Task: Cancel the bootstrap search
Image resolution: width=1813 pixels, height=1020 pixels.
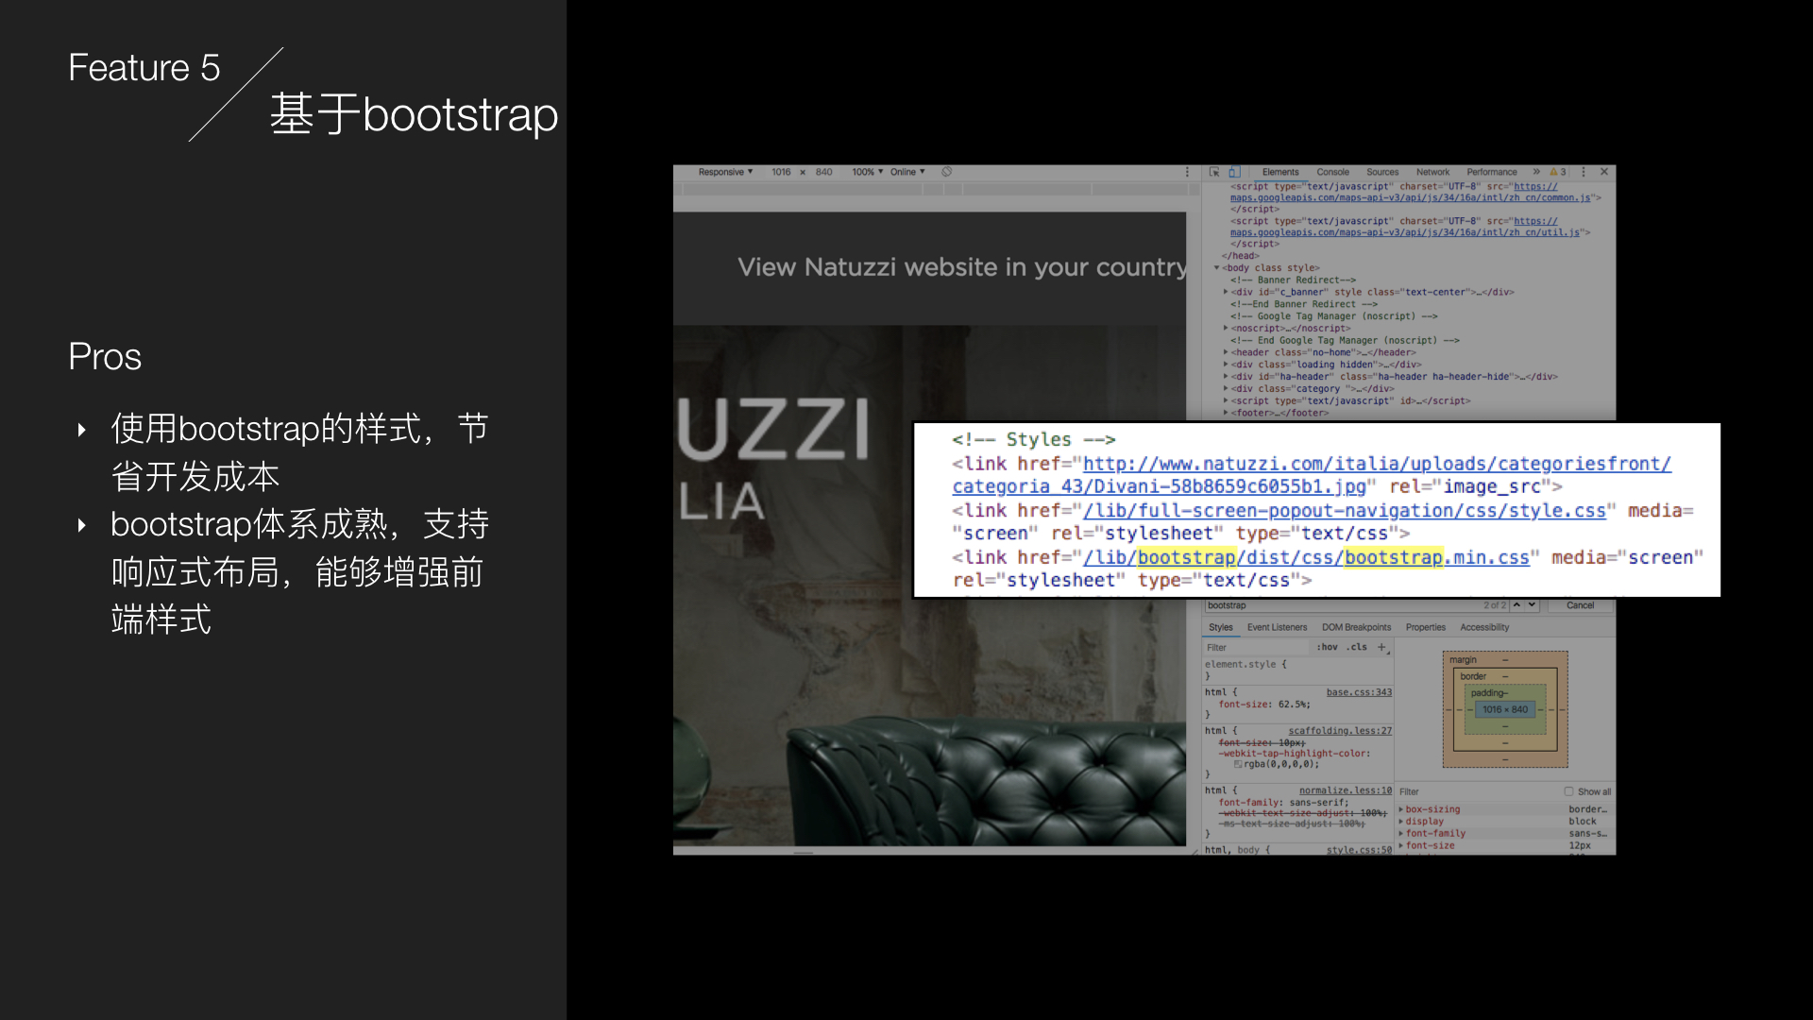Action: click(1580, 605)
